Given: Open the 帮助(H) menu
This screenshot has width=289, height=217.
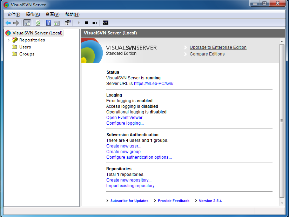Looking at the screenshot, I should point(72,14).
